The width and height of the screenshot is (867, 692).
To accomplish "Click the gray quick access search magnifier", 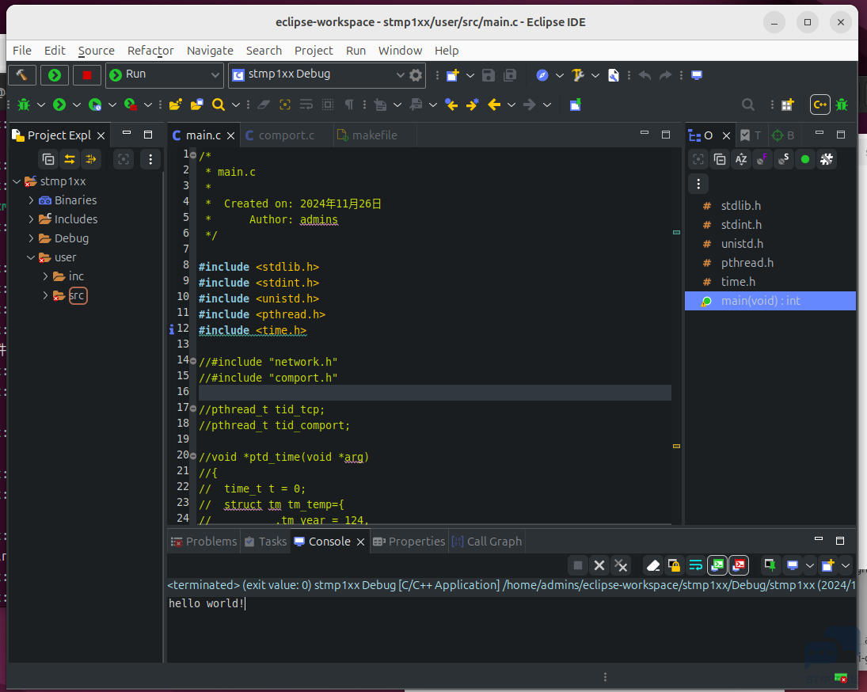I will tap(748, 105).
